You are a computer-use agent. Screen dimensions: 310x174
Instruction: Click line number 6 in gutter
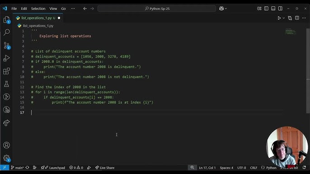(23, 56)
